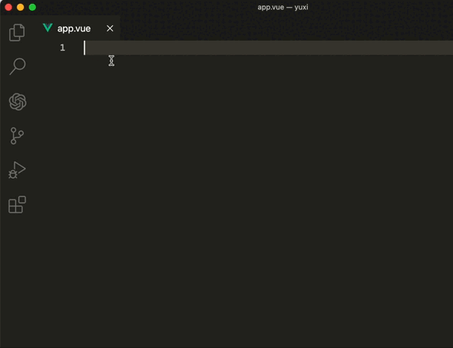The height and width of the screenshot is (348, 453).
Task: Click line number 1 in gutter
Action: tap(62, 48)
